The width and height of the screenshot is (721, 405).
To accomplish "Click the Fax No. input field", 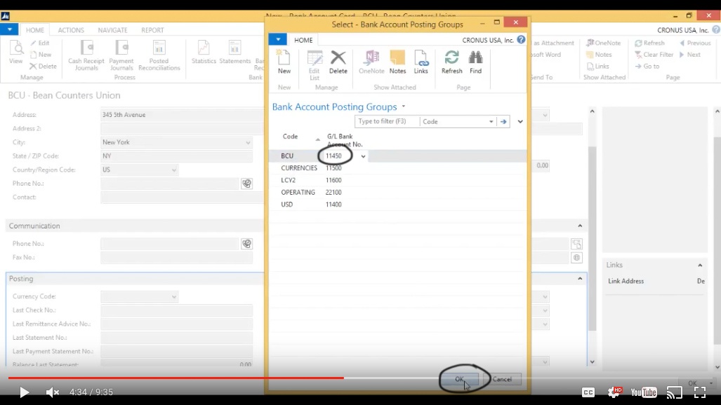I will [x=177, y=258].
